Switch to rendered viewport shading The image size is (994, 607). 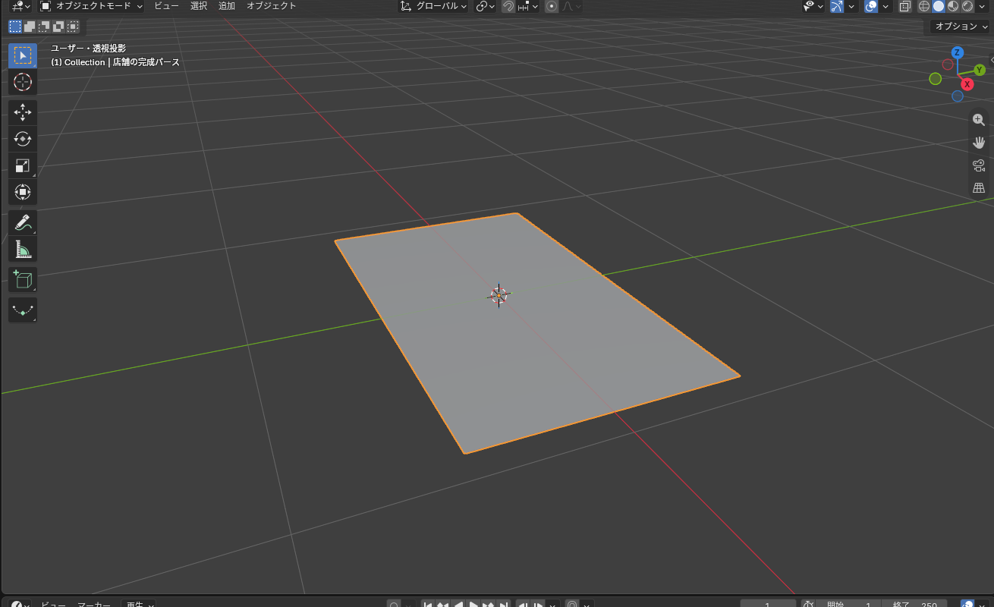click(x=967, y=6)
